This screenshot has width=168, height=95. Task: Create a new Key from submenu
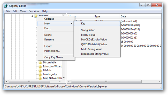tap(97, 24)
